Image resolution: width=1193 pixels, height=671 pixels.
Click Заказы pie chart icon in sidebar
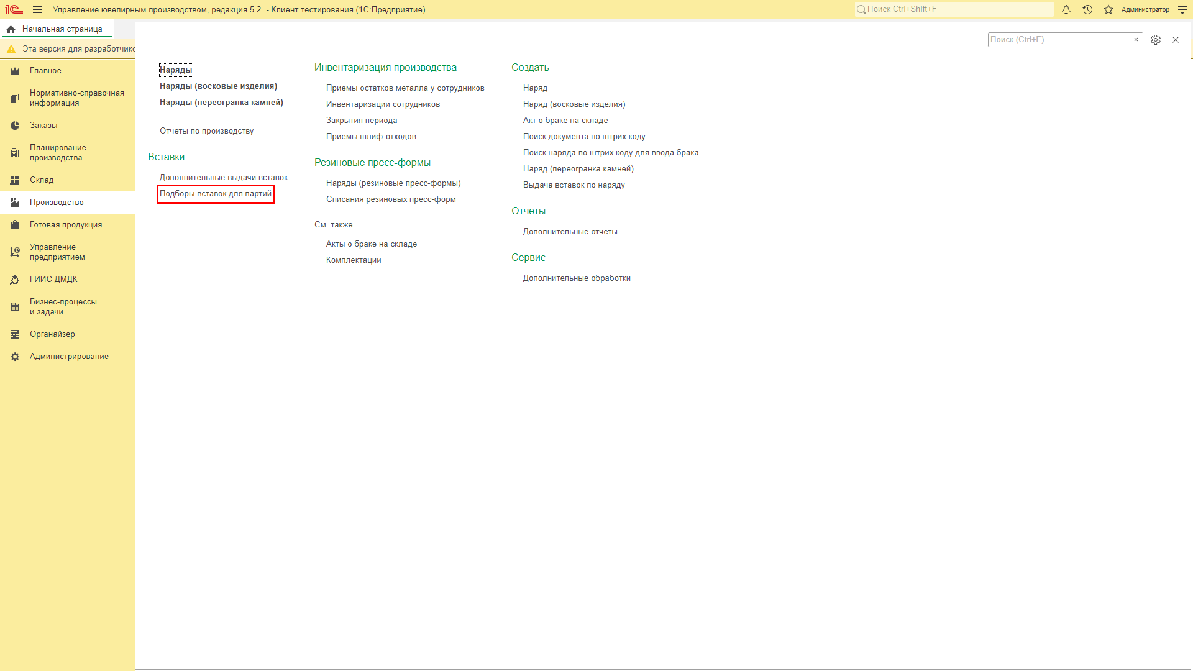[15, 126]
